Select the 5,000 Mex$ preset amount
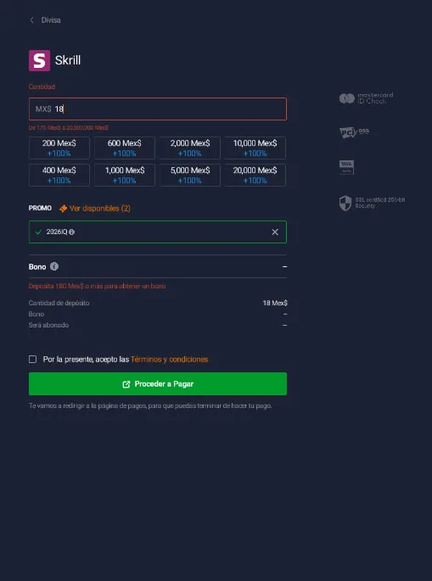The height and width of the screenshot is (581, 432). click(190, 175)
